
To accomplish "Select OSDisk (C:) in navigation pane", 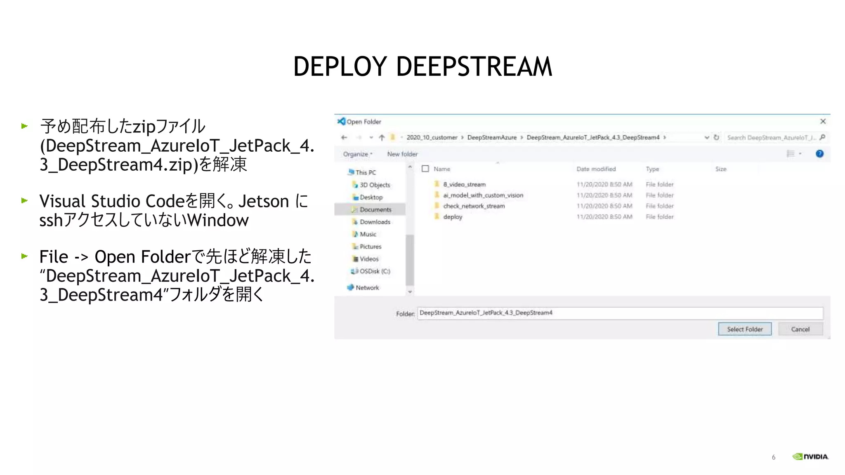I will click(370, 271).
